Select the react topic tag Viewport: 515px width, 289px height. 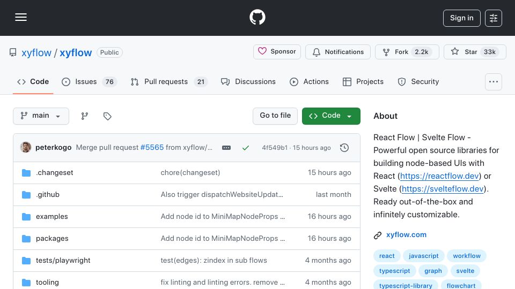387,256
